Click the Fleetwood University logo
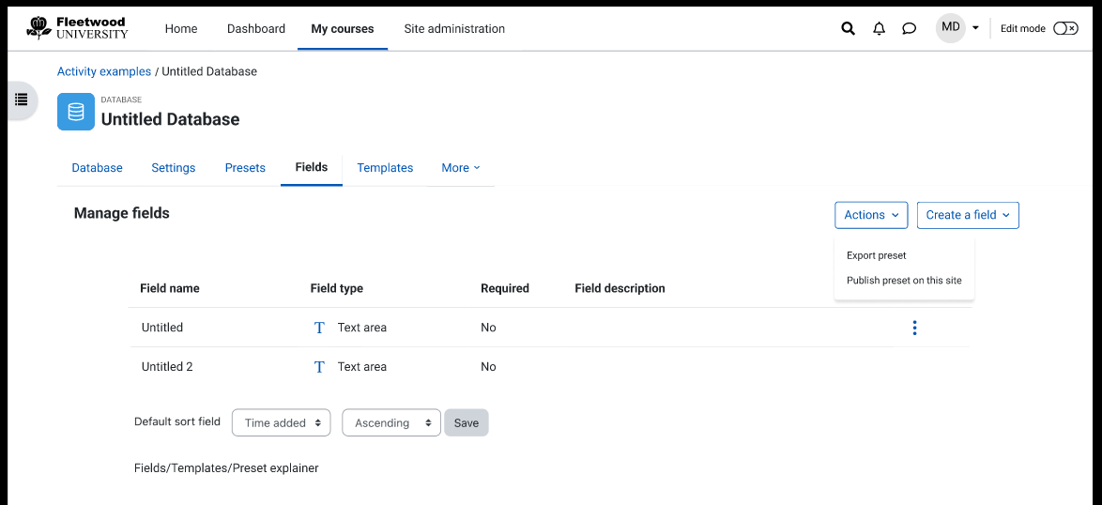 tap(77, 28)
